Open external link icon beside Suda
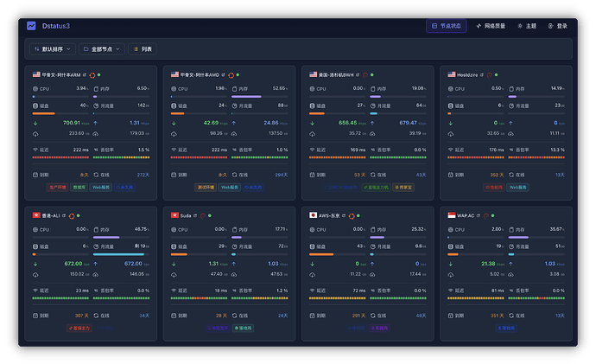Screen dimensions: 596x364 (195, 215)
